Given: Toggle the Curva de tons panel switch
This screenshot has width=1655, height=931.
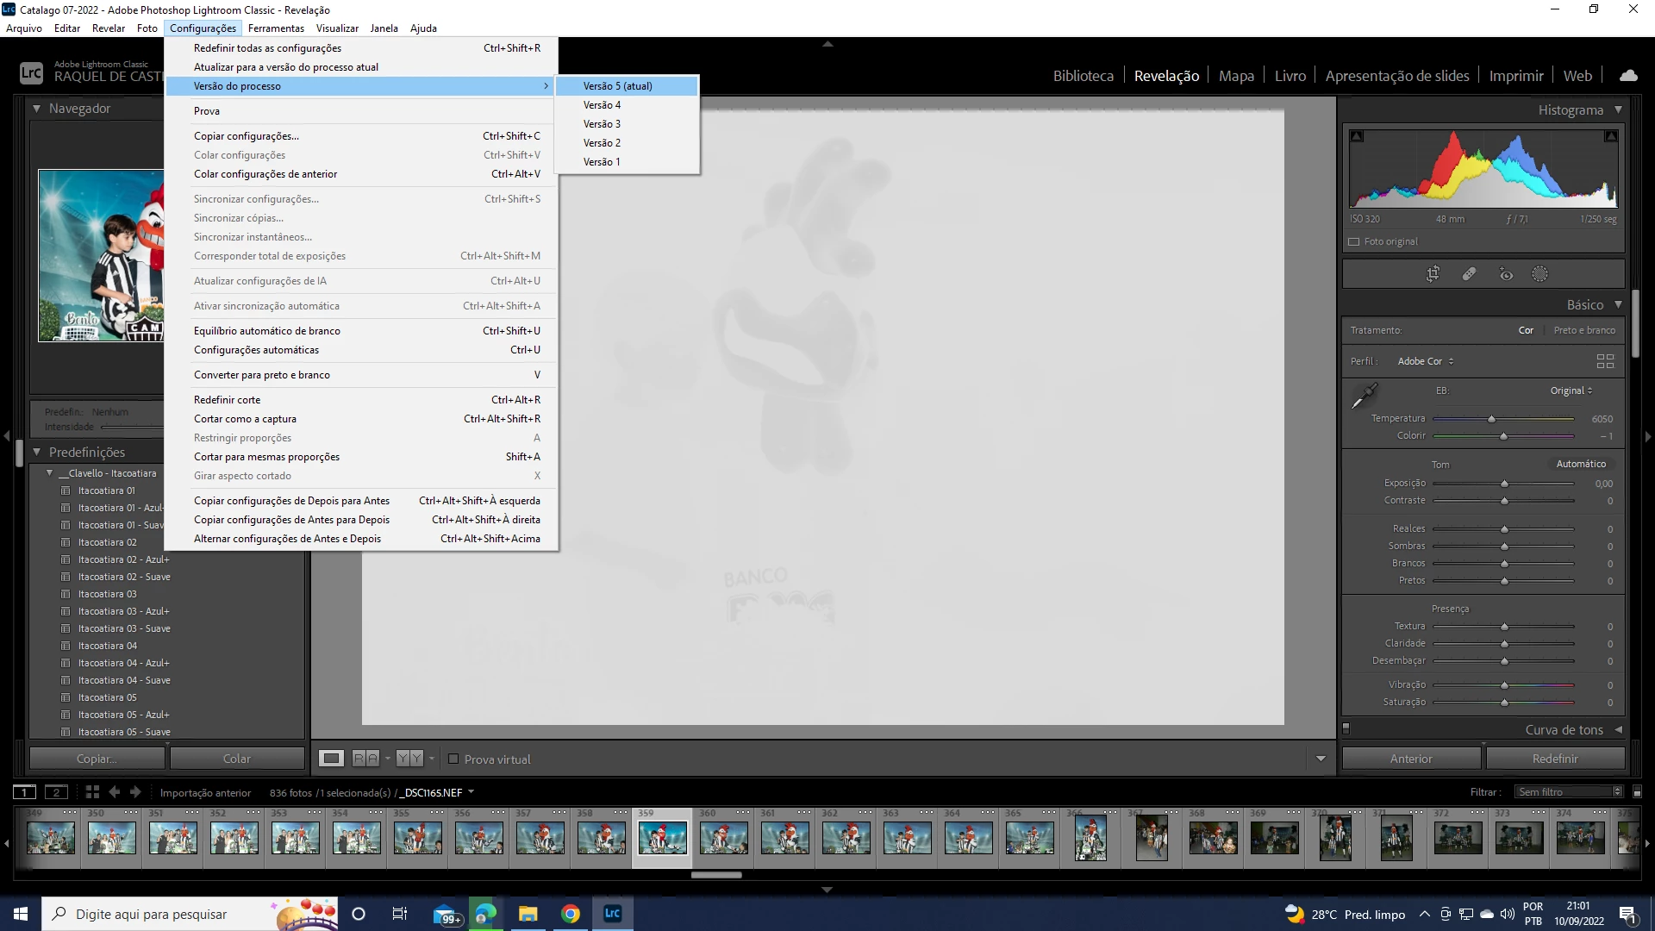Looking at the screenshot, I should [x=1346, y=729].
